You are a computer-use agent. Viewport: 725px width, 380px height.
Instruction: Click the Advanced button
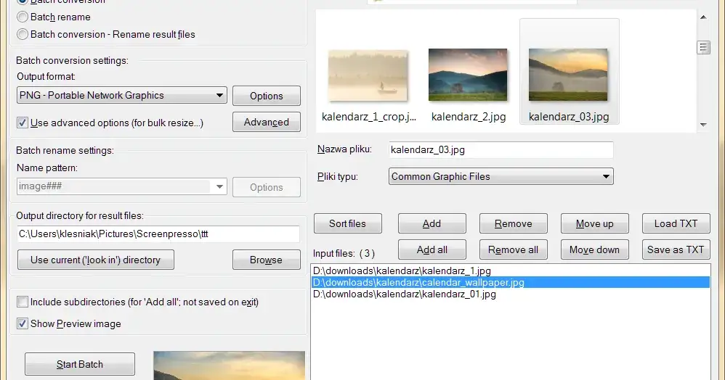[x=266, y=123]
